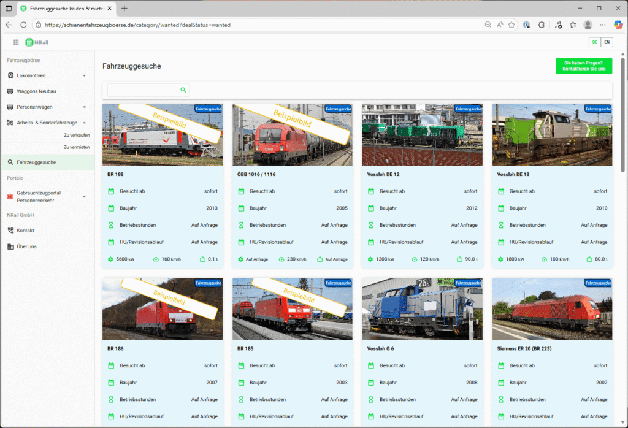Image resolution: width=628 pixels, height=428 pixels.
Task: Click the green search magnifier icon
Action: 183,90
